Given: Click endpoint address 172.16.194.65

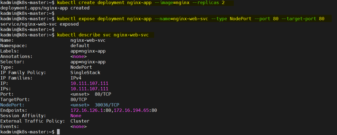Looking at the screenshot, I should (x=131, y=110).
